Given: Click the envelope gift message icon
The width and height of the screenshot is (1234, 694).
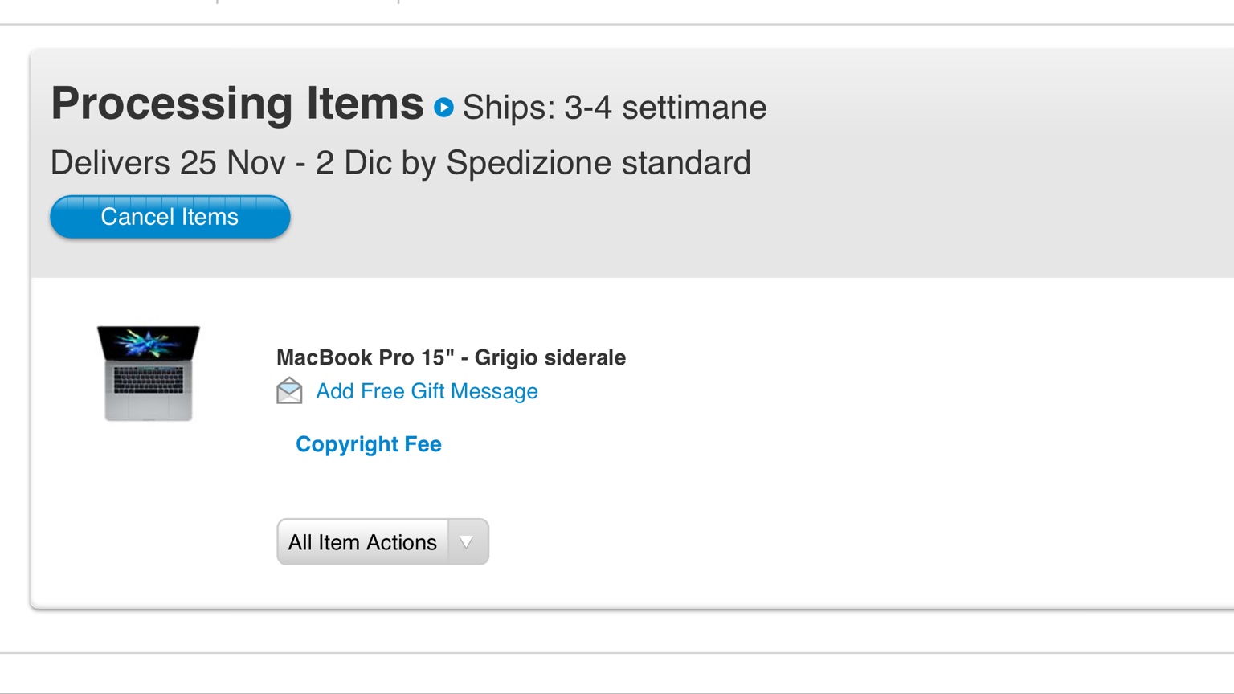Looking at the screenshot, I should tap(289, 391).
